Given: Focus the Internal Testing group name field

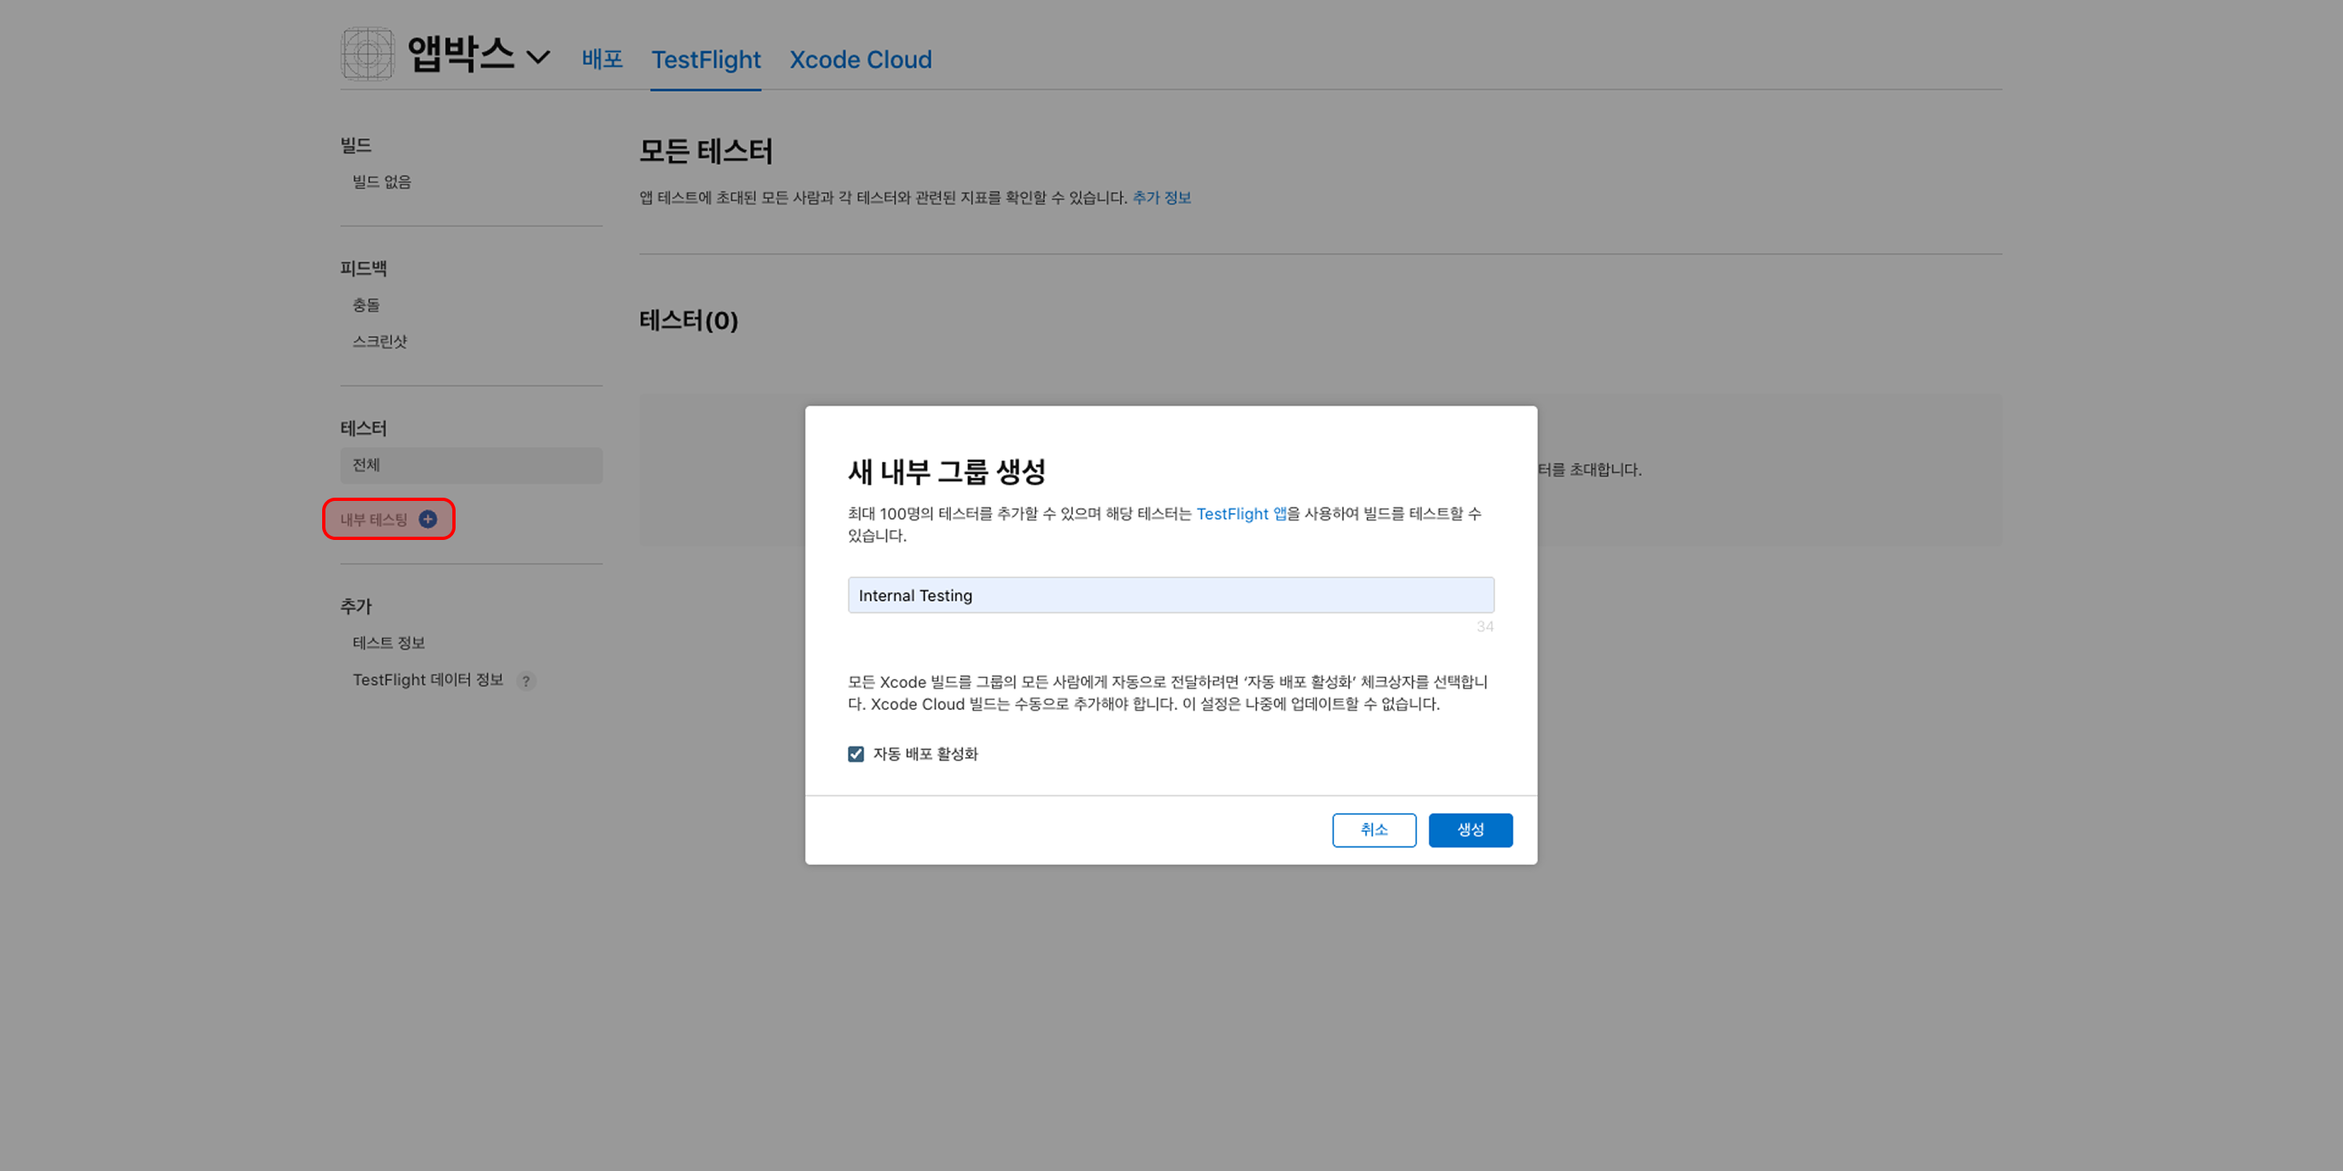Looking at the screenshot, I should [x=1171, y=595].
